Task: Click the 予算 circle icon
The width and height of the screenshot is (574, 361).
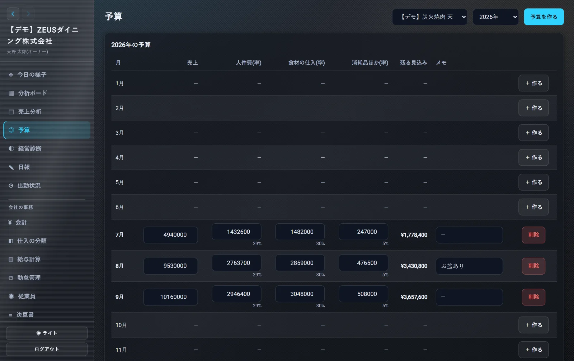Action: 11,130
